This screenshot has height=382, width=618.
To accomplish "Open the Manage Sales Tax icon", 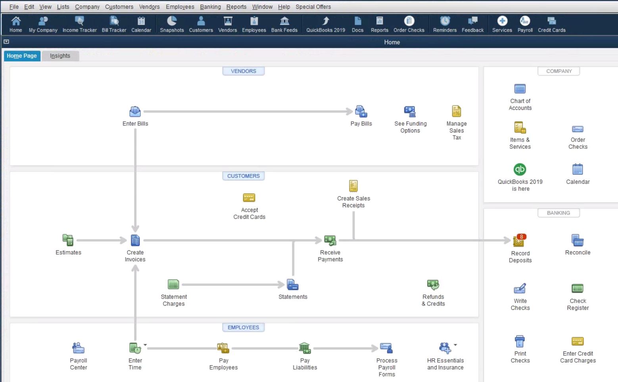I will [x=457, y=111].
